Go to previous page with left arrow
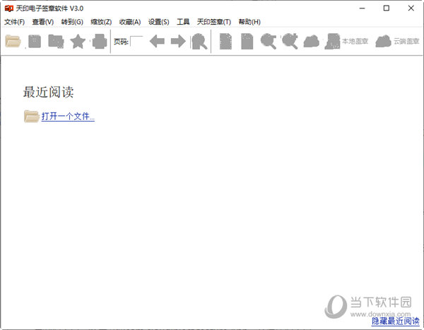 tap(157, 42)
